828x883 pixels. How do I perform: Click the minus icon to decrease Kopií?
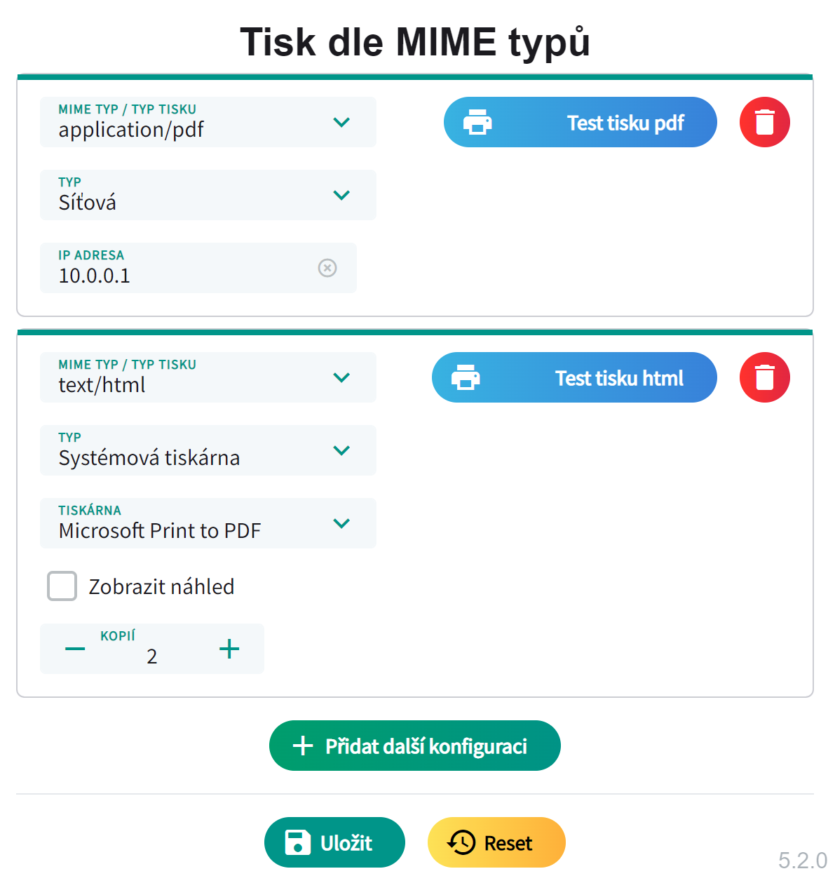point(75,649)
